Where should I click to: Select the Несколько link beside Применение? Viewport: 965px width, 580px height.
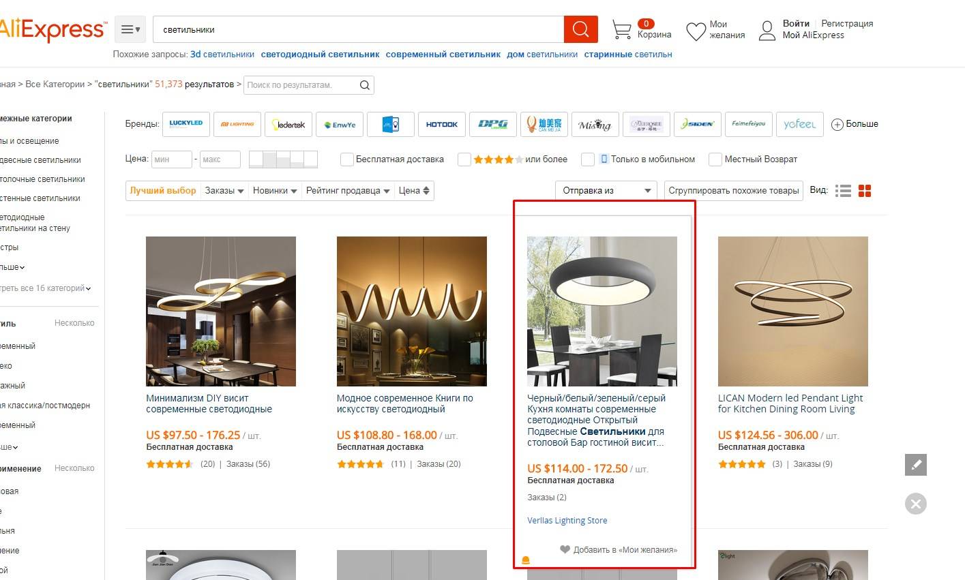(74, 468)
